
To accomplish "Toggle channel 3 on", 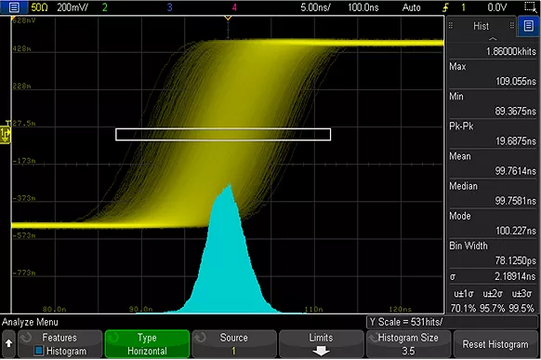I will click(x=169, y=7).
